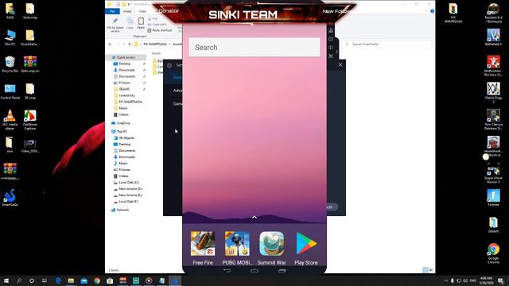Screen dimensions: 509x286
Task: Open the Windows Start menu
Action: pyautogui.click(x=6, y=280)
